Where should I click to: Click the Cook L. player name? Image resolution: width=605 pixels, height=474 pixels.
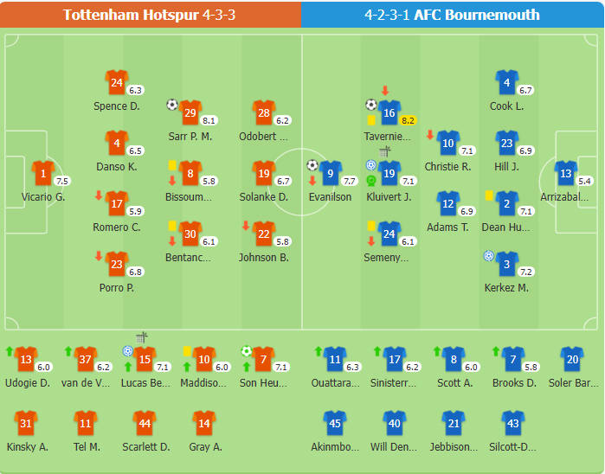[x=506, y=106]
